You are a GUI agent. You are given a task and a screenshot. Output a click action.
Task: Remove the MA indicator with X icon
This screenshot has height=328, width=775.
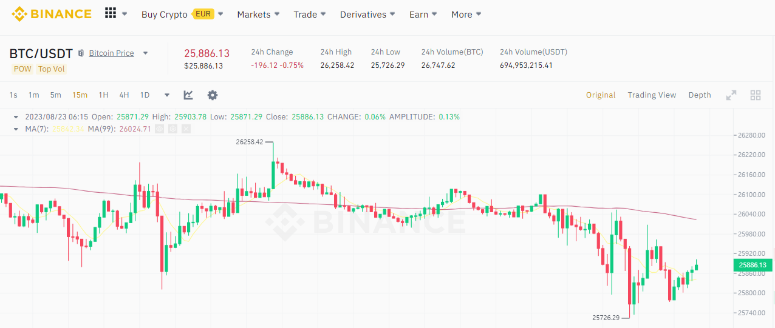tap(186, 129)
